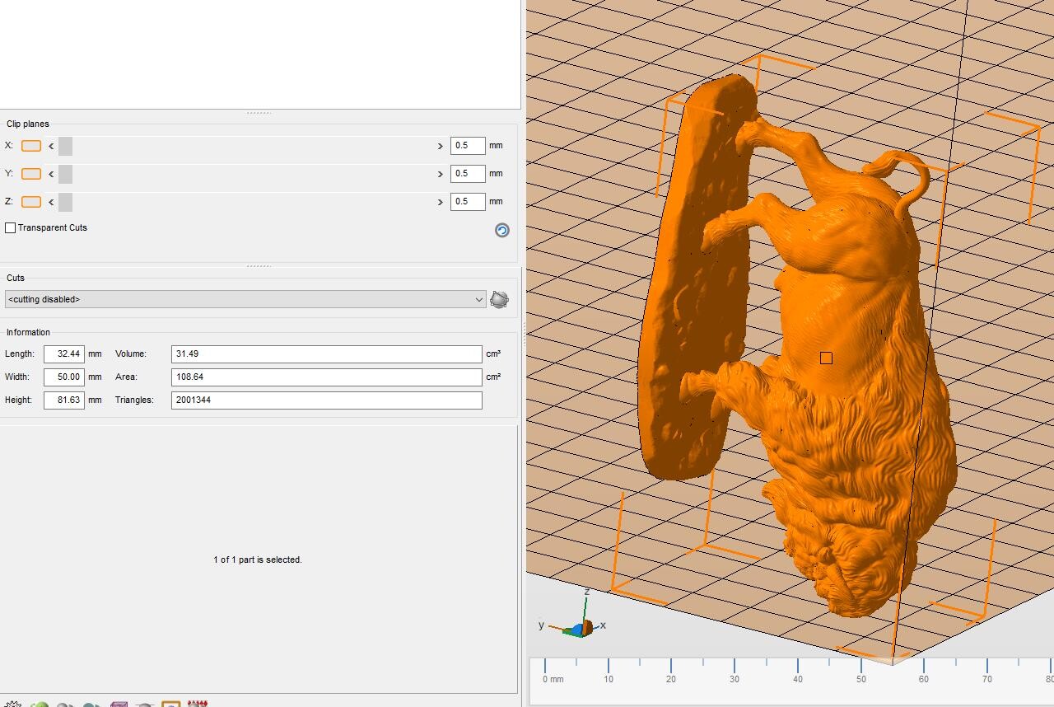Enable the Transparent Cuts checkbox

11,227
